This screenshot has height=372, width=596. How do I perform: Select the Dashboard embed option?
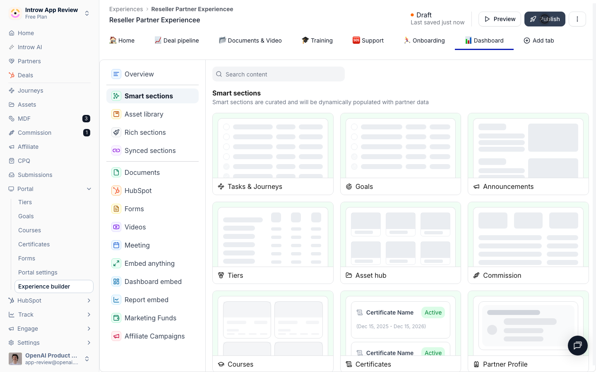click(x=152, y=281)
